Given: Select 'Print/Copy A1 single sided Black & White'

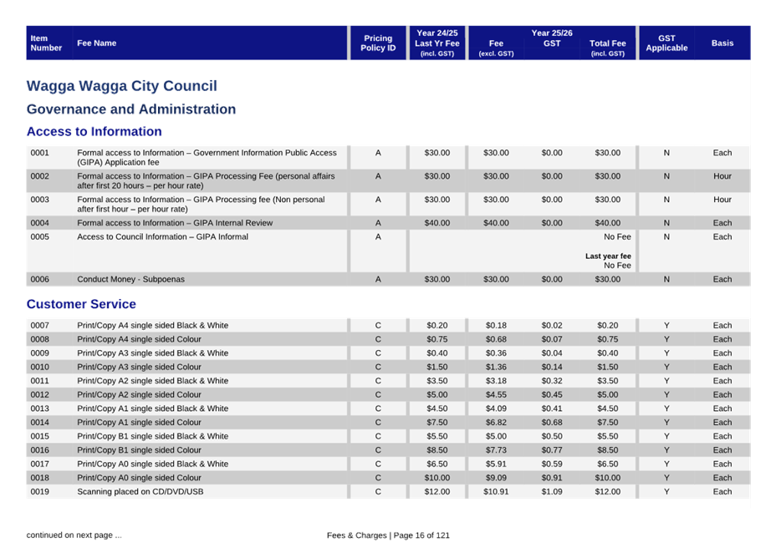Looking at the screenshot, I should [x=152, y=408].
